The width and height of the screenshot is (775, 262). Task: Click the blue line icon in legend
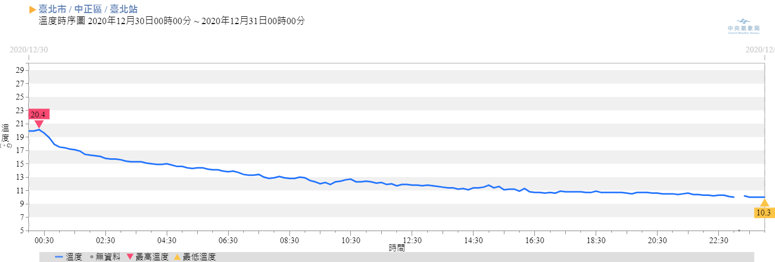[x=59, y=257]
